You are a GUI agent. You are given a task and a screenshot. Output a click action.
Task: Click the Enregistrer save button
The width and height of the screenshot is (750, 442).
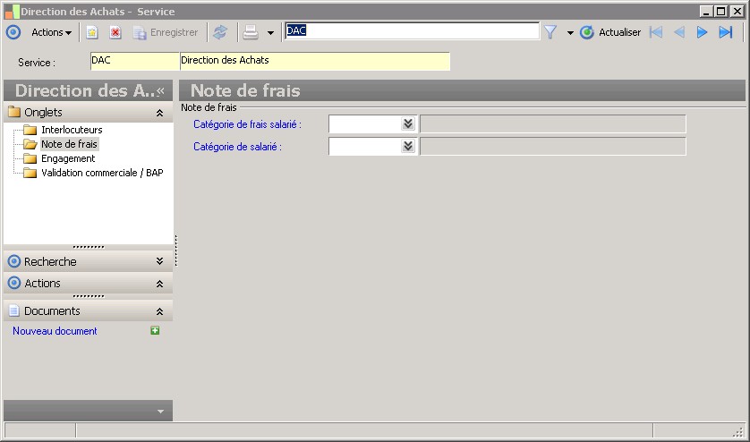(x=166, y=32)
